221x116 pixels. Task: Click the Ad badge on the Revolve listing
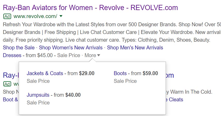point(7,16)
